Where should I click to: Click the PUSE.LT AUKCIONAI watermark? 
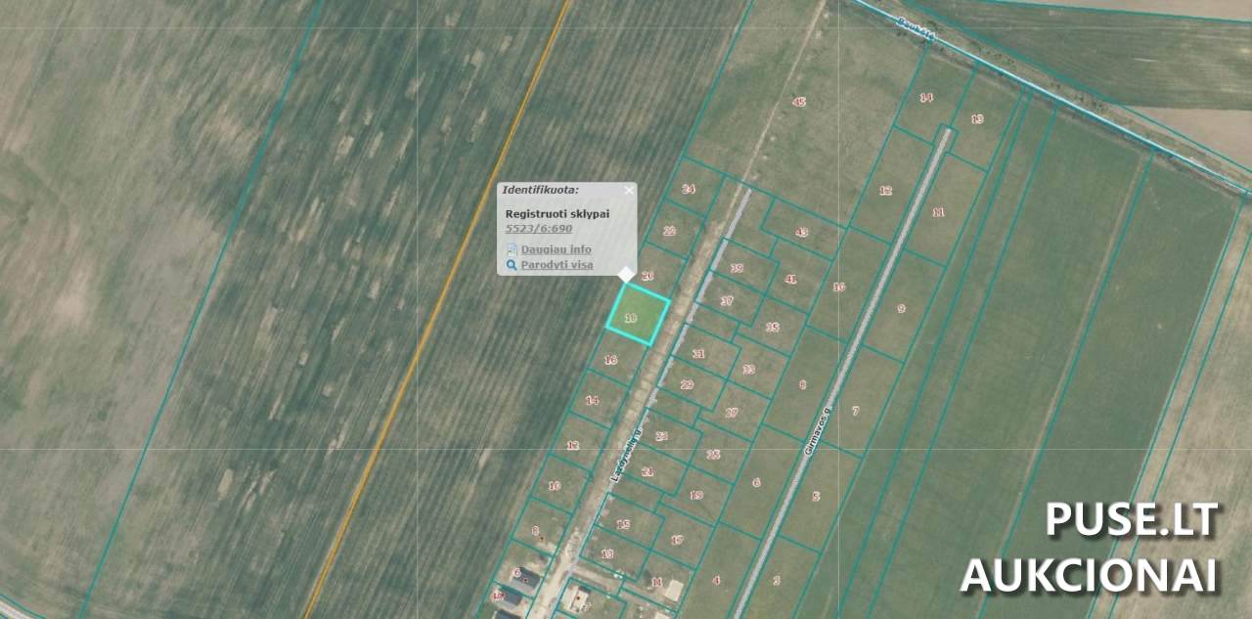pyautogui.click(x=1090, y=548)
